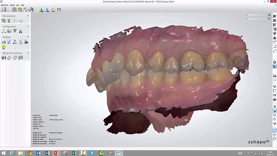Click the globe icon in right toolbar

[x=274, y=62]
